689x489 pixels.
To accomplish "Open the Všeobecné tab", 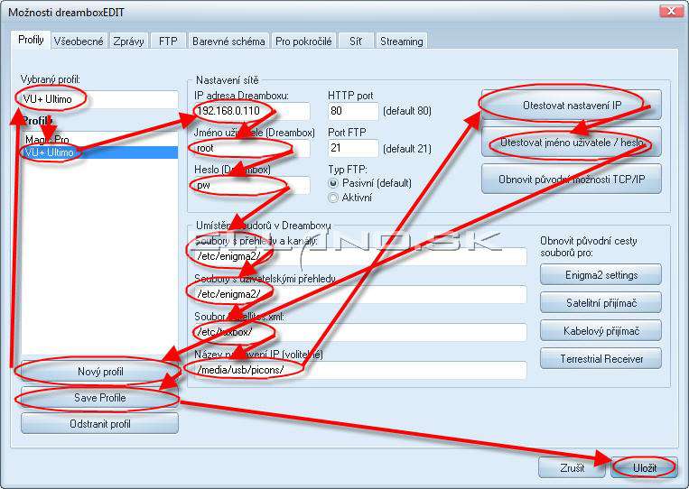I will point(79,42).
